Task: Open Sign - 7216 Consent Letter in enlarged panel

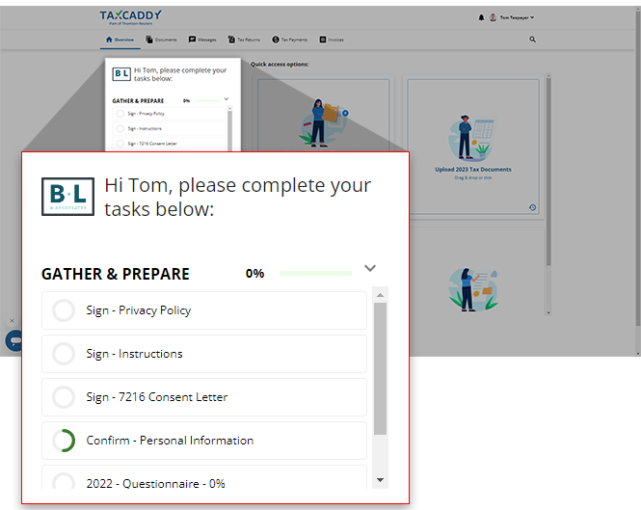Action: (204, 397)
